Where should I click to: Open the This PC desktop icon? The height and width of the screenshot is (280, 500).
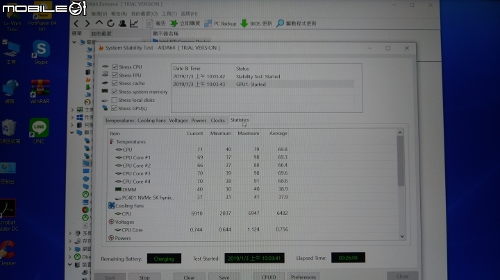coord(11,53)
